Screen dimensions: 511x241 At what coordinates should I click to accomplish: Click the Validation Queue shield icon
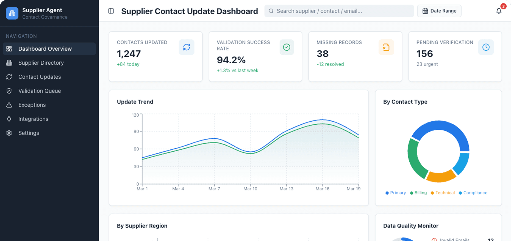tap(9, 91)
